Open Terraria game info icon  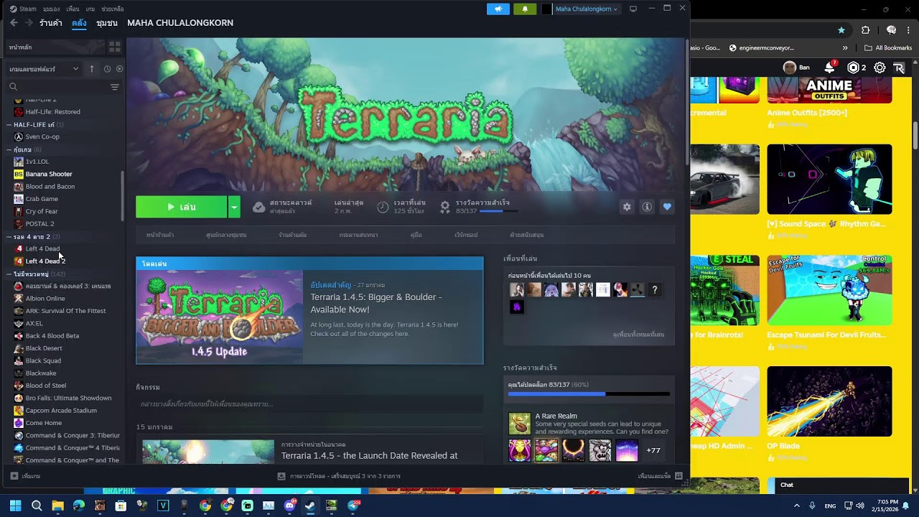(647, 207)
